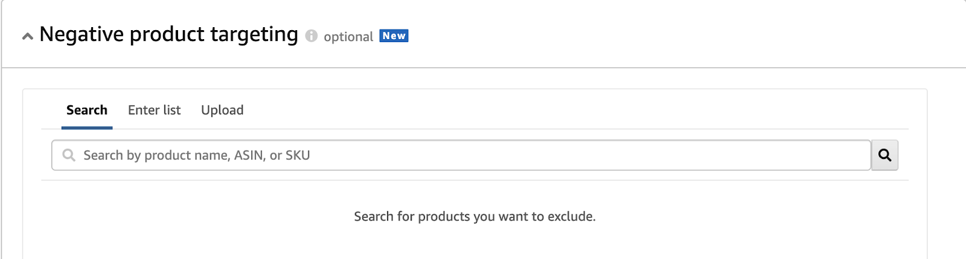Hide the section via the header caret

tap(27, 37)
